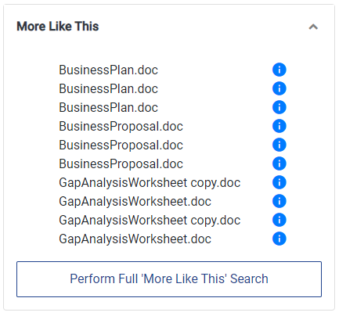Click info icon for first BusinessProposal.doc
This screenshot has width=339, height=316.
pos(279,126)
